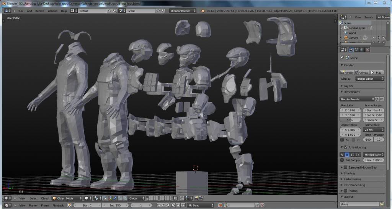This screenshot has height=209, width=392.
Task: Open the Select menu in 3D view header
Action: point(34,198)
